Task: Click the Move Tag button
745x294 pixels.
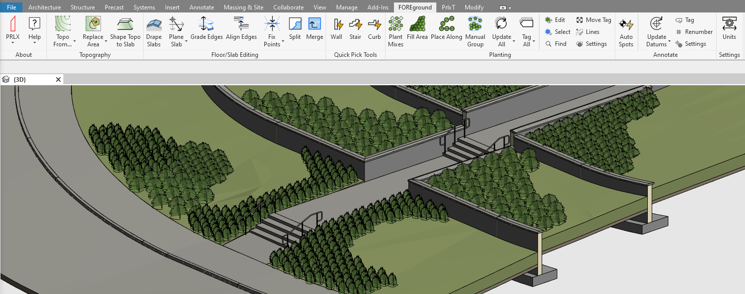Action: 593,20
